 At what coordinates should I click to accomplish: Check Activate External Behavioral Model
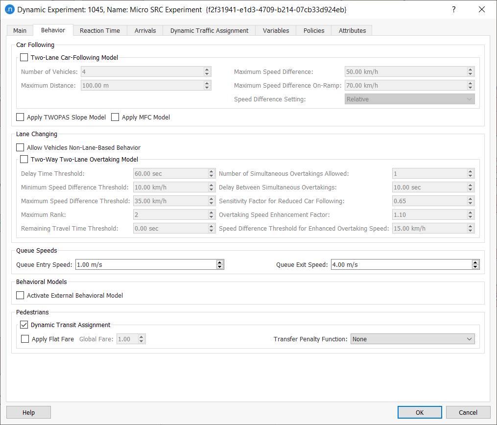pos(20,295)
